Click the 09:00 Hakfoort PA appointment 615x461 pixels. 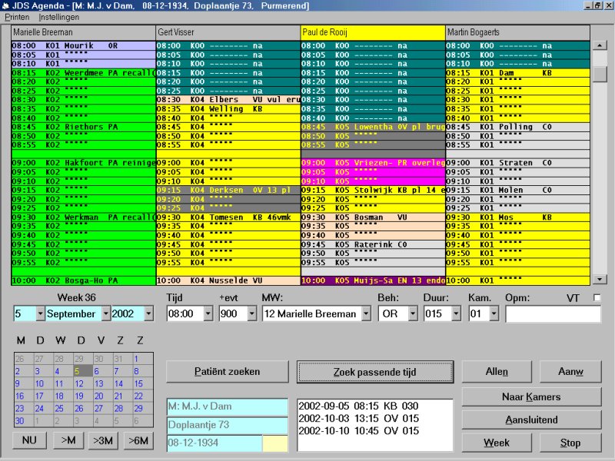pyautogui.click(x=84, y=163)
